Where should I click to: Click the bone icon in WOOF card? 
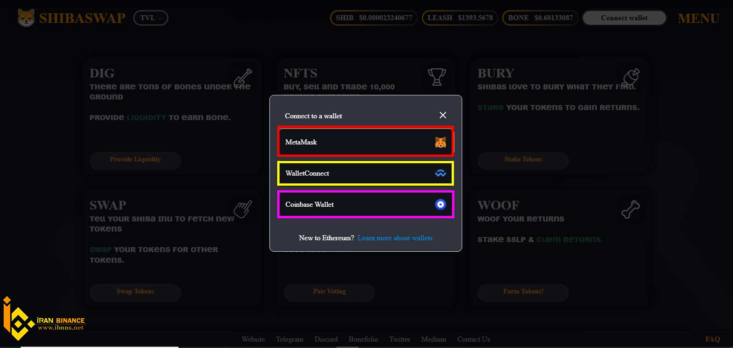click(x=631, y=209)
